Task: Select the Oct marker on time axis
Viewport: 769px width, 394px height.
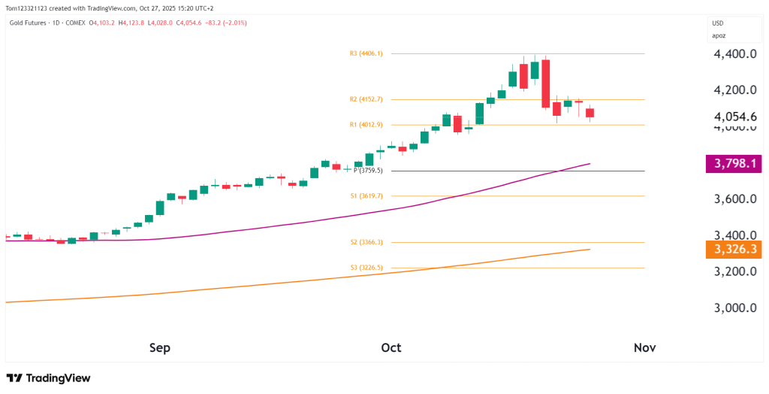Action: click(x=391, y=347)
